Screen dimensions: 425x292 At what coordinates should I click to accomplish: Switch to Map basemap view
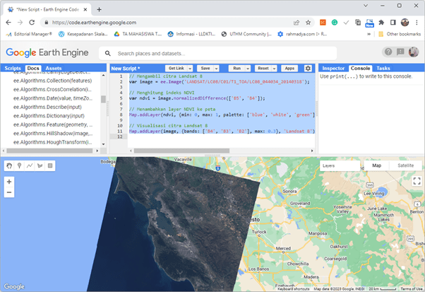(376, 165)
